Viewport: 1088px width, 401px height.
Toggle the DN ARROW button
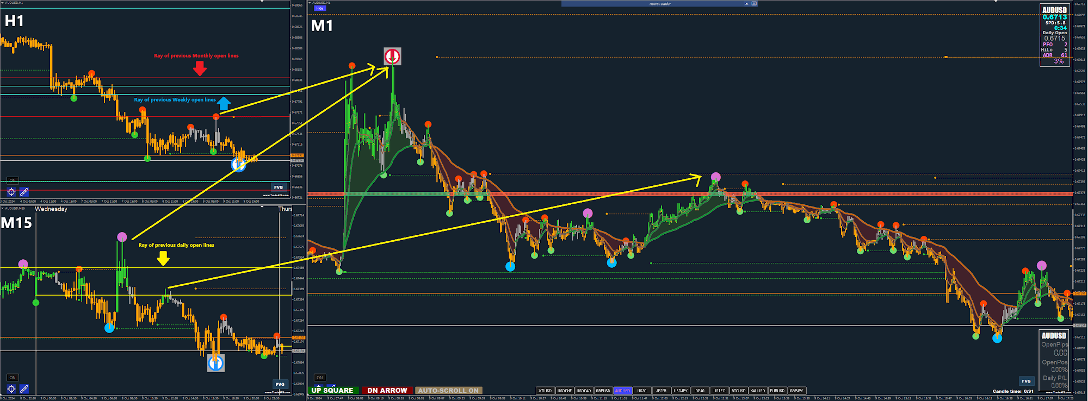pyautogui.click(x=387, y=391)
